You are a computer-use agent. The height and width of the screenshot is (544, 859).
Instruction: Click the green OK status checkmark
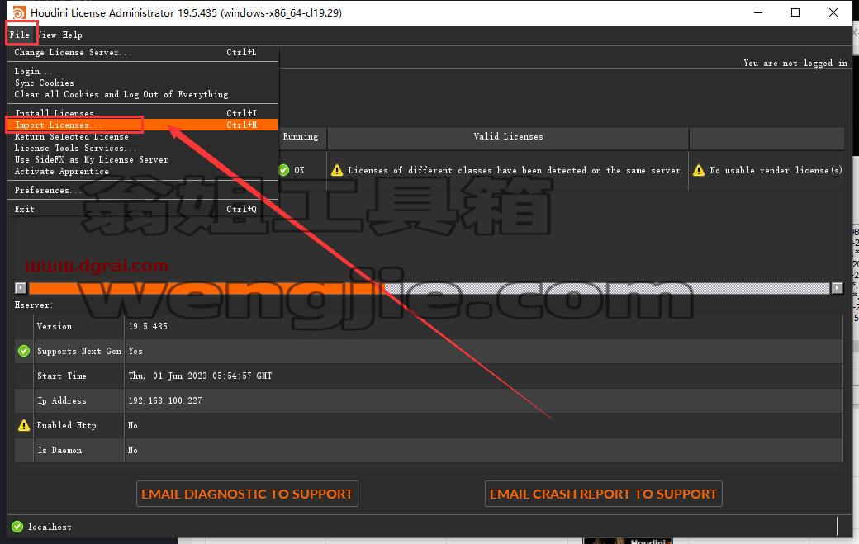click(284, 170)
